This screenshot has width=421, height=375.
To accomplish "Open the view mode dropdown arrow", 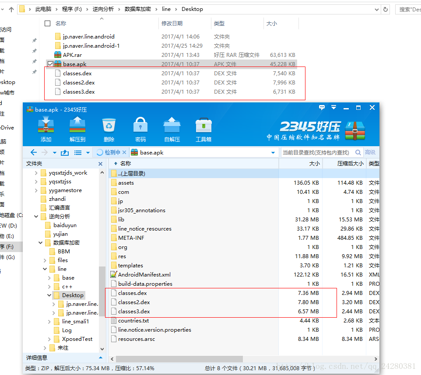I will 88,153.
